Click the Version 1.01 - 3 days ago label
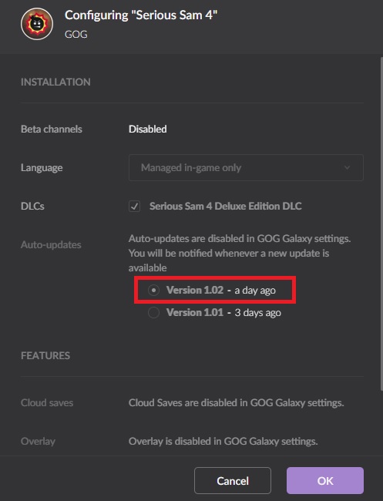 [223, 312]
